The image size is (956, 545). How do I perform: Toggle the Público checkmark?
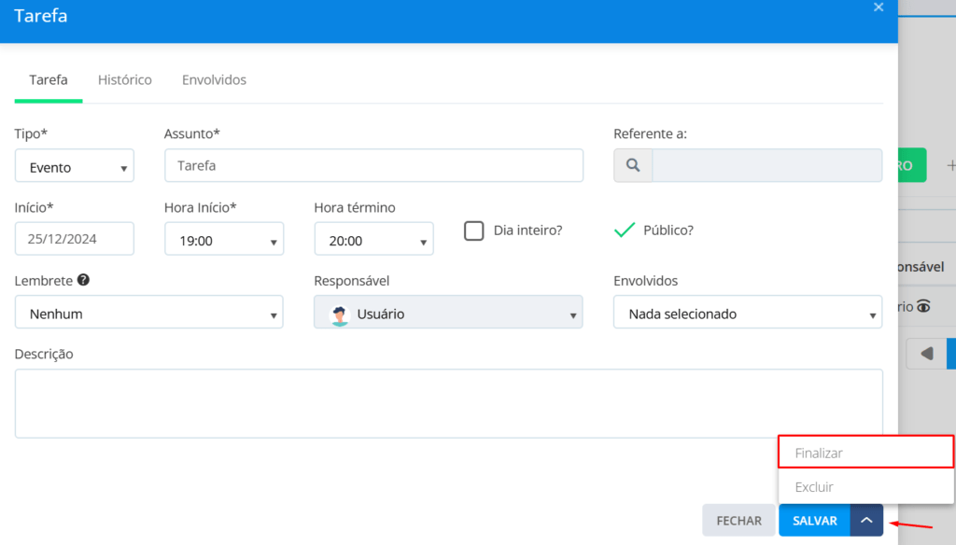pos(625,230)
